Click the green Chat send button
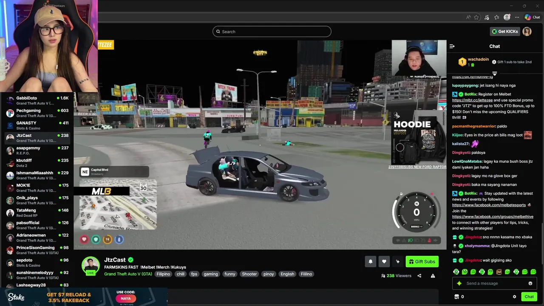 (x=529, y=297)
